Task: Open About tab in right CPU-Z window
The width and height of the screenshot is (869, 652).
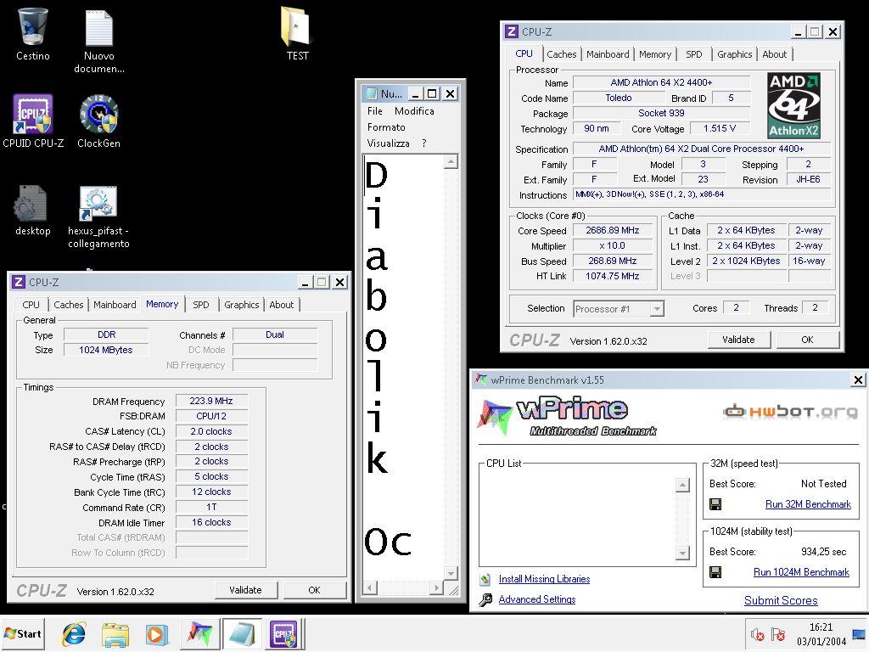Action: pyautogui.click(x=774, y=54)
